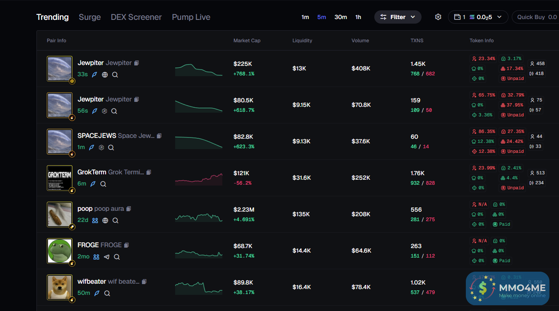The image size is (559, 311).
Task: Set timeframe to 1h
Action: [358, 17]
